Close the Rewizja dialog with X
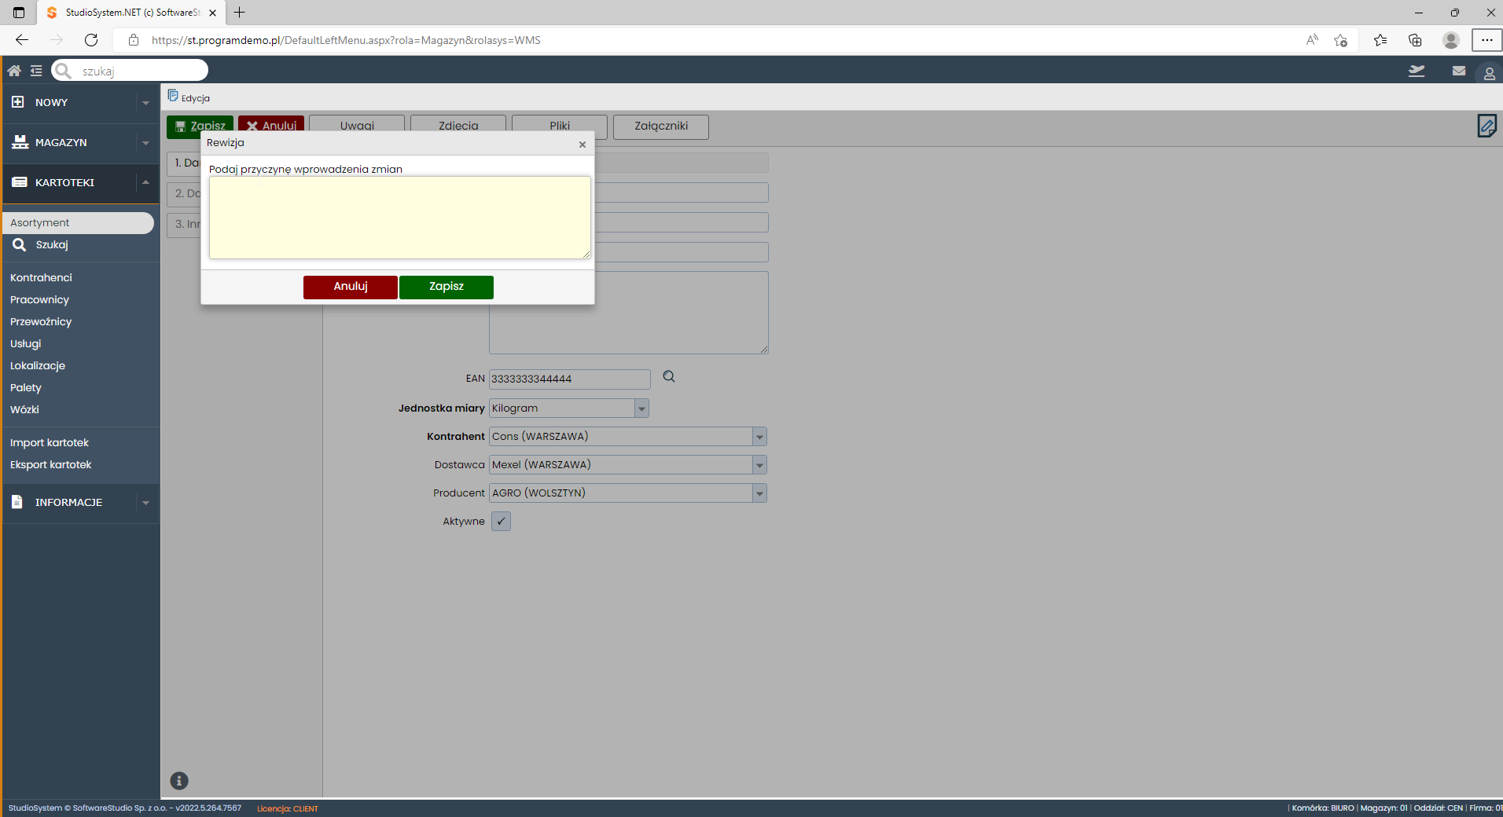Image resolution: width=1503 pixels, height=817 pixels. (582, 145)
